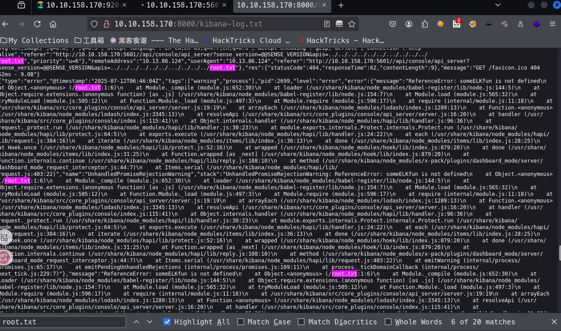The height and width of the screenshot is (331, 561).
Task: Open the drive-shaped icon in the address bar
Action: point(339,24)
